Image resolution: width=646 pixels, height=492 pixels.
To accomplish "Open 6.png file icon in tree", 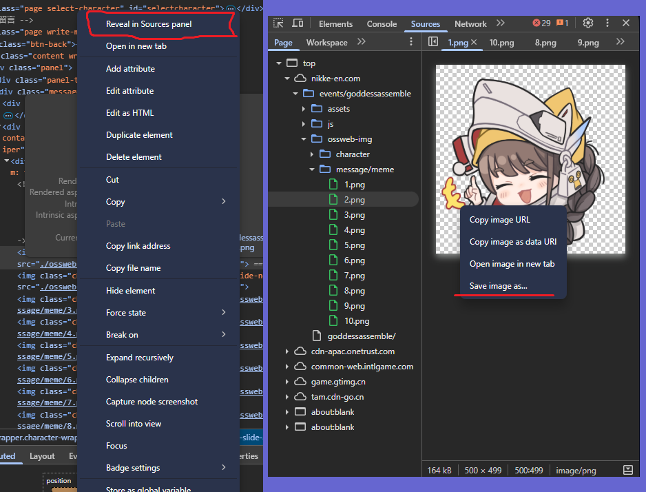I will [x=333, y=260].
